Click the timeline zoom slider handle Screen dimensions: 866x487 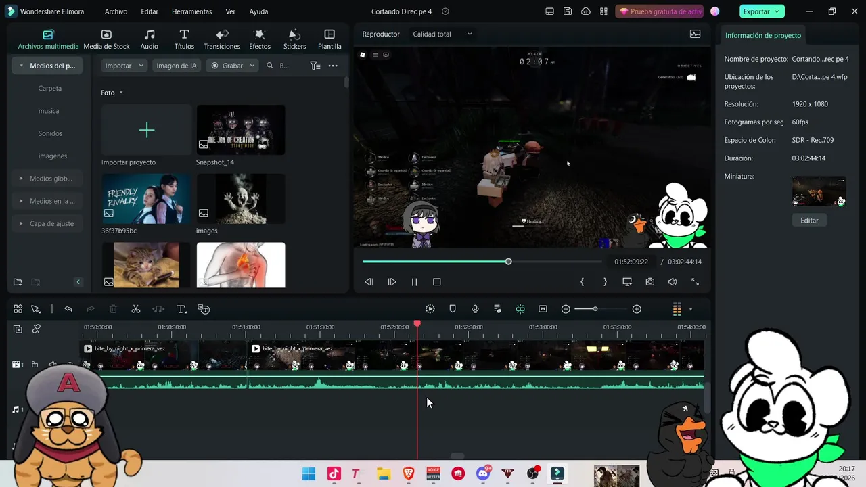point(595,309)
